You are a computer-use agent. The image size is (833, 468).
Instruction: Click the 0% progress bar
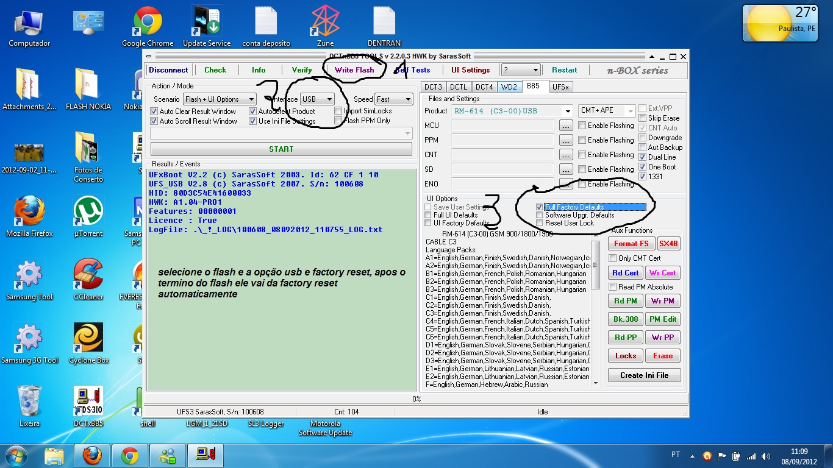point(416,399)
